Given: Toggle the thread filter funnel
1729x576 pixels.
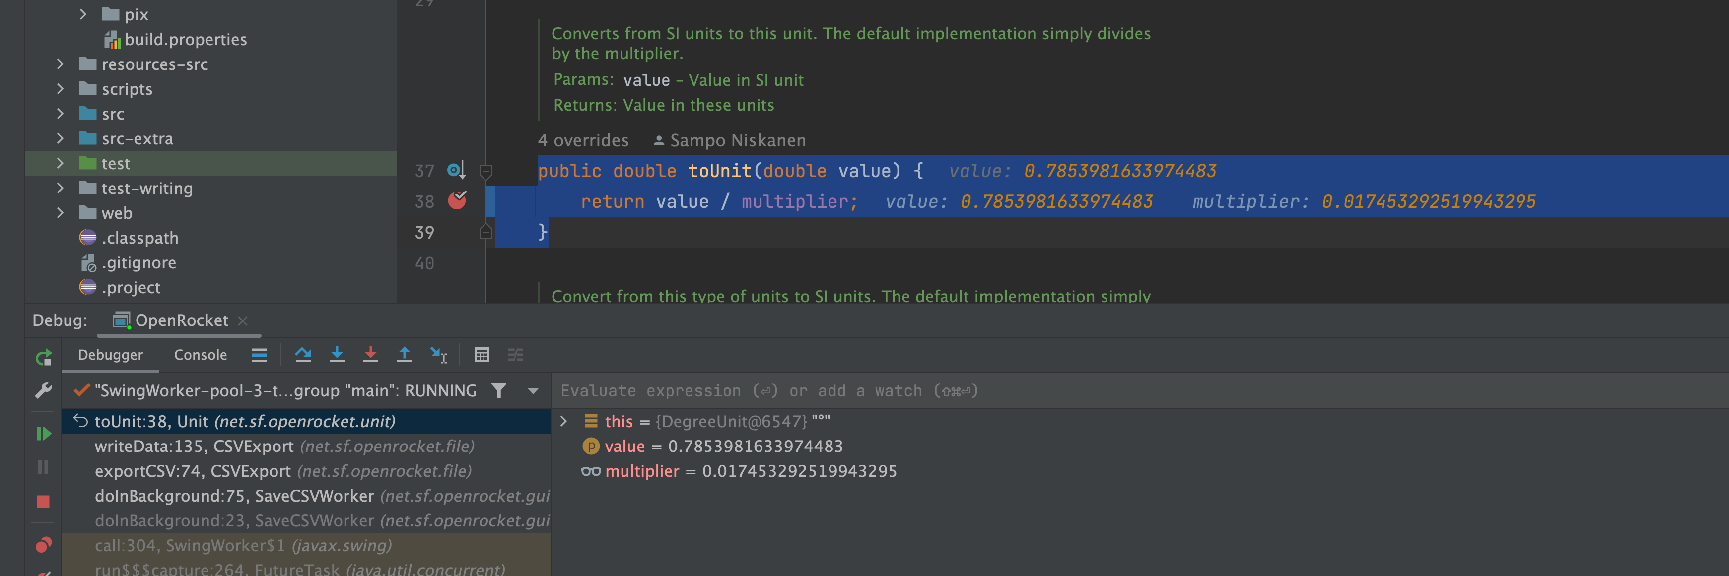Looking at the screenshot, I should pyautogui.click(x=499, y=390).
